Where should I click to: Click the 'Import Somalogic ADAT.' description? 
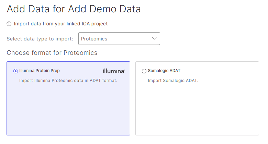tap(173, 81)
